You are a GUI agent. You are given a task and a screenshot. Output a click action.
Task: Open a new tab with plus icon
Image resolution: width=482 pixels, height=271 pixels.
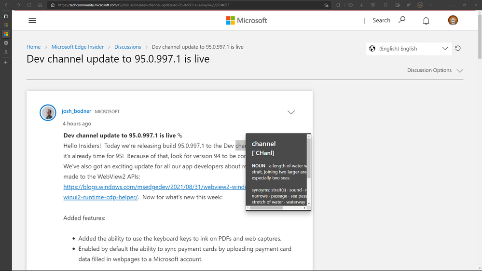click(x=5, y=62)
